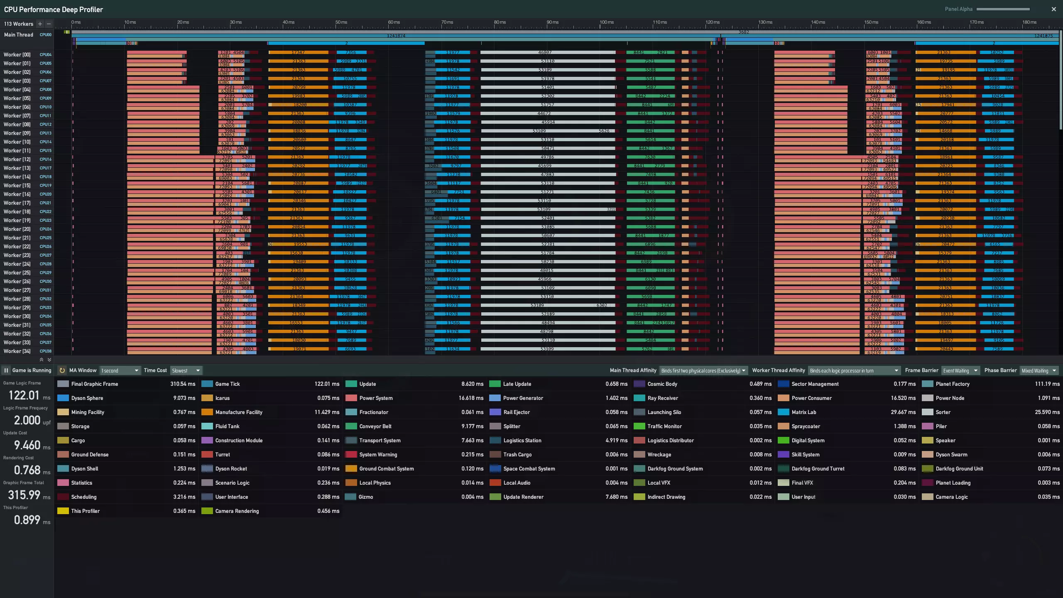Open the Main Thread Affinity dropdown

click(x=703, y=370)
